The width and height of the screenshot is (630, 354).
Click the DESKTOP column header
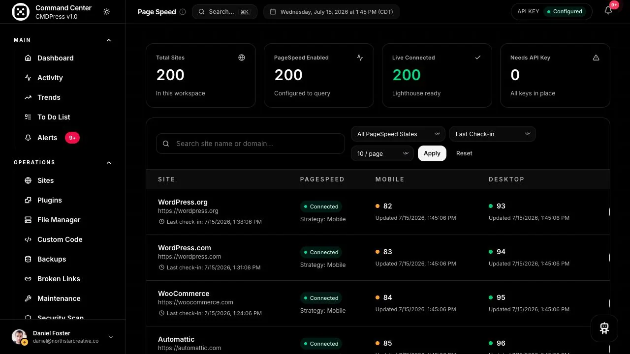pyautogui.click(x=506, y=179)
